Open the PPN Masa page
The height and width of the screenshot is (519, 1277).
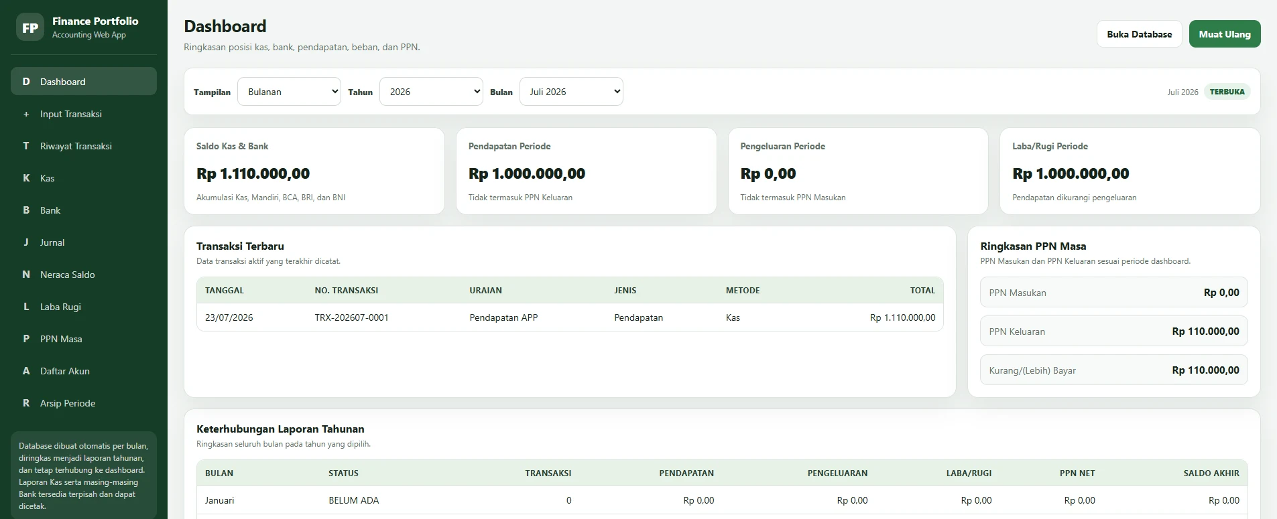[84, 339]
